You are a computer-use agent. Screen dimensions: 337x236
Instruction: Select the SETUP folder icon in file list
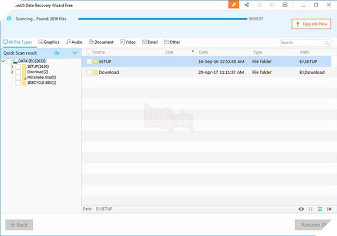[x=95, y=61]
